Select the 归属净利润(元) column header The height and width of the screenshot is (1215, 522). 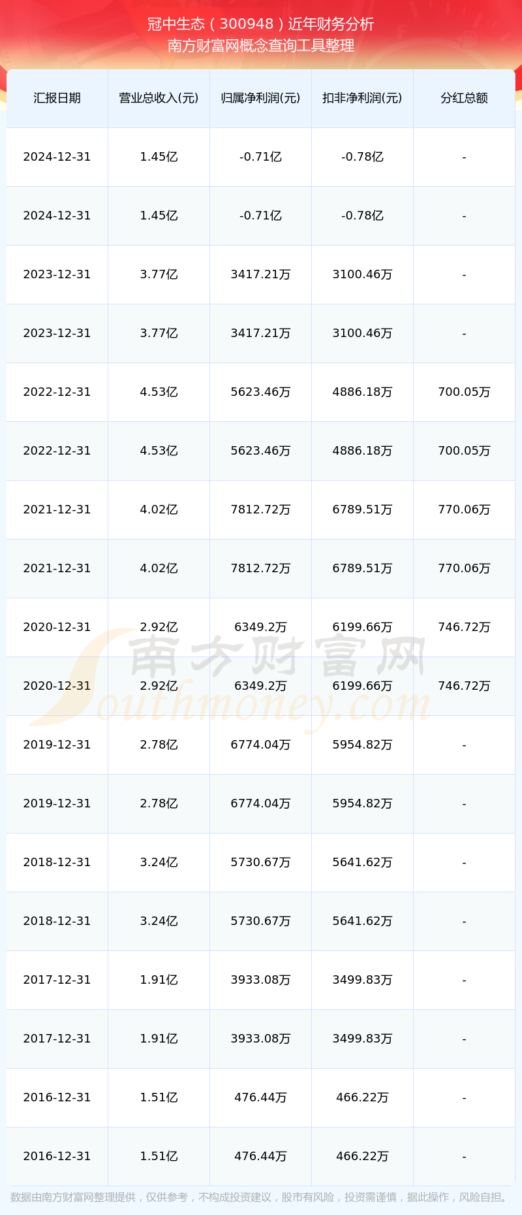260,98
